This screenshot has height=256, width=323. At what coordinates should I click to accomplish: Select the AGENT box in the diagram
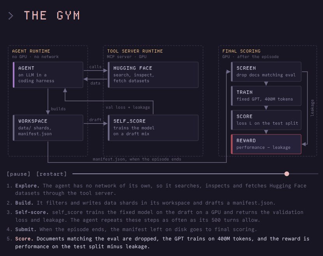coord(48,75)
